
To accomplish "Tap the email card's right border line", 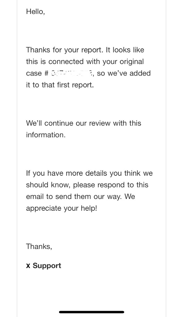I will (166, 159).
